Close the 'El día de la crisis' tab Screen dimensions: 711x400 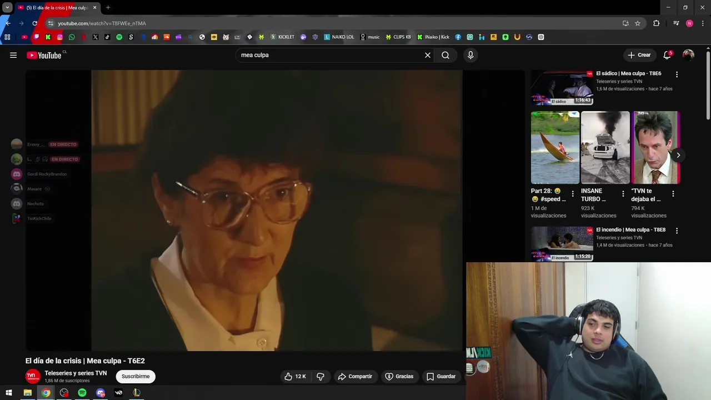94,8
